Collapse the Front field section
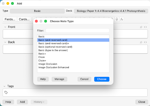Screen dimensions: 150x106 (5, 27)
